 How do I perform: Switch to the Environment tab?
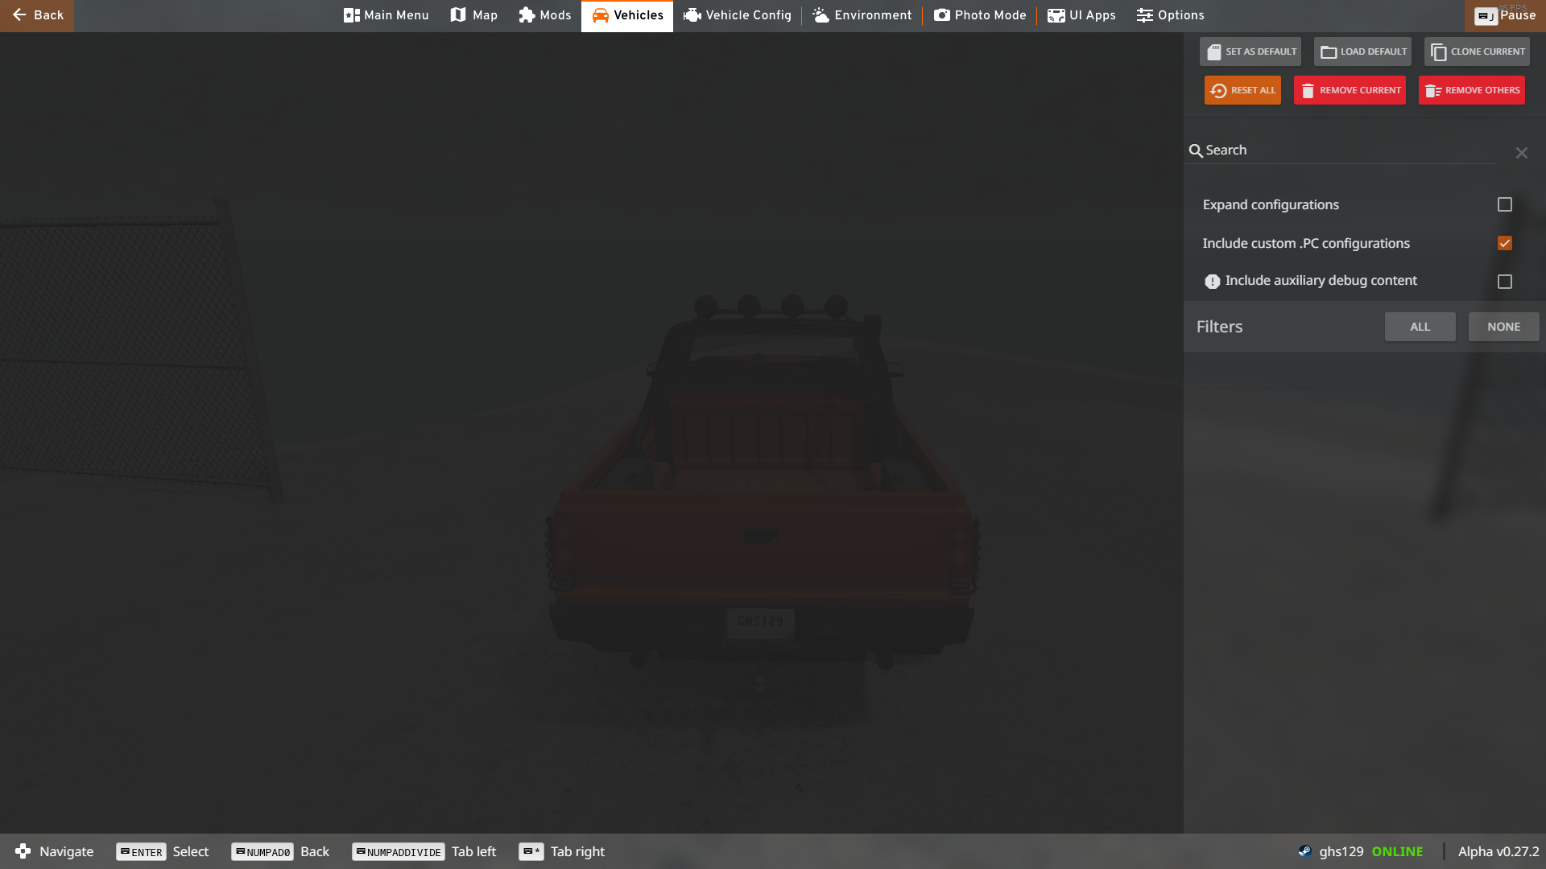(x=862, y=15)
